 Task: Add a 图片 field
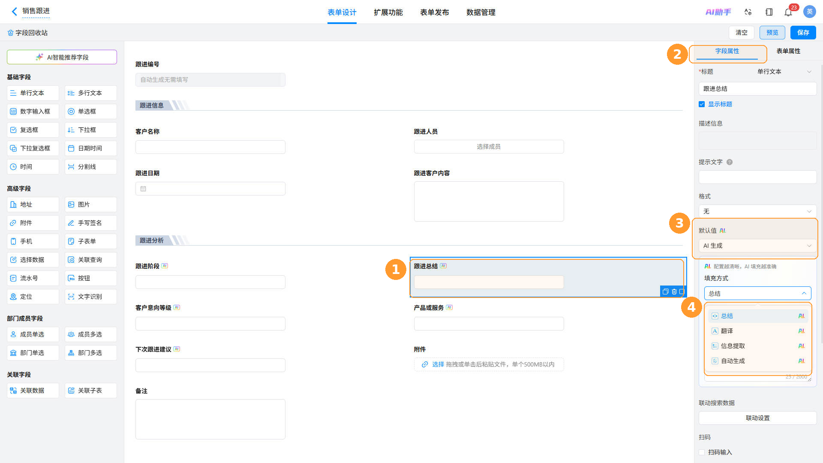point(91,204)
